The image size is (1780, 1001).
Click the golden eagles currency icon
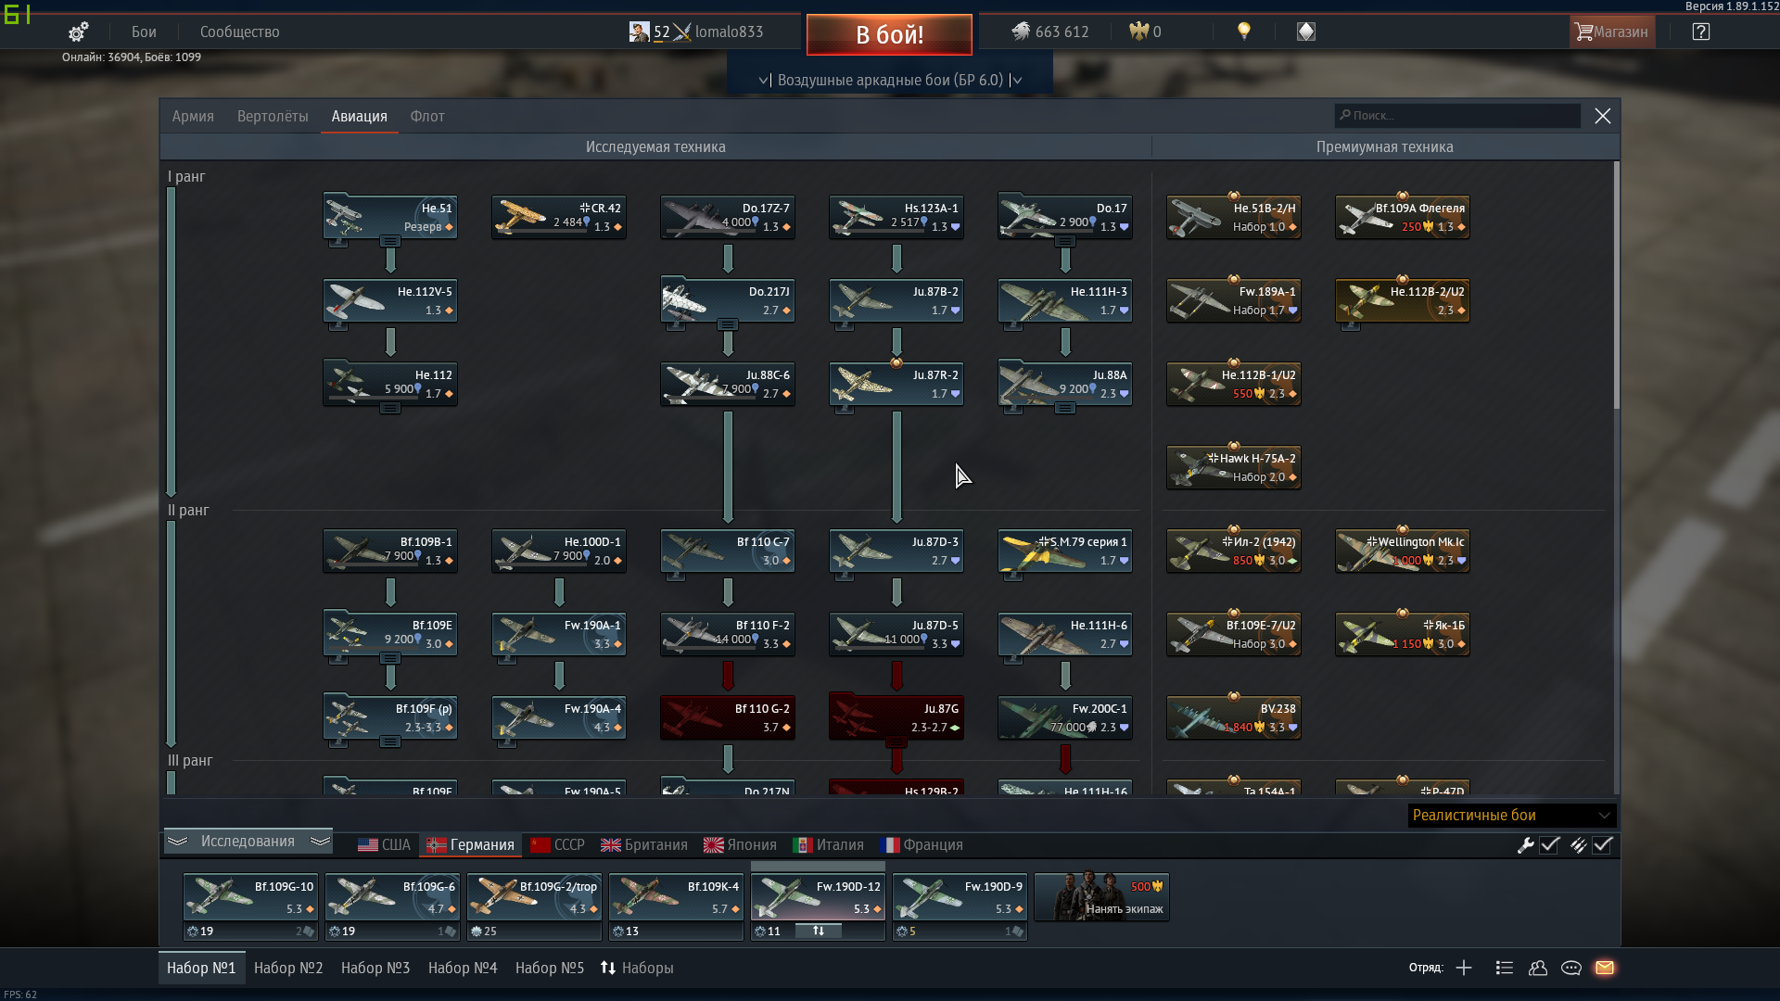tap(1138, 32)
